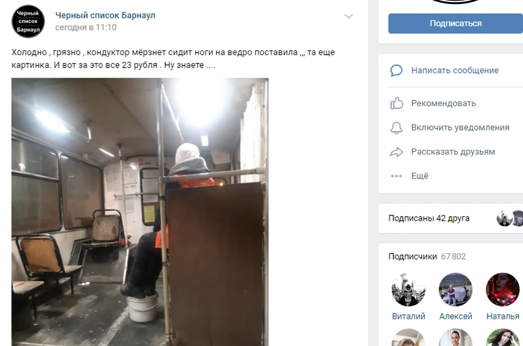Open the Подписчики 67 802 list
Image resolution: width=523 pixels, height=346 pixels.
click(x=427, y=256)
